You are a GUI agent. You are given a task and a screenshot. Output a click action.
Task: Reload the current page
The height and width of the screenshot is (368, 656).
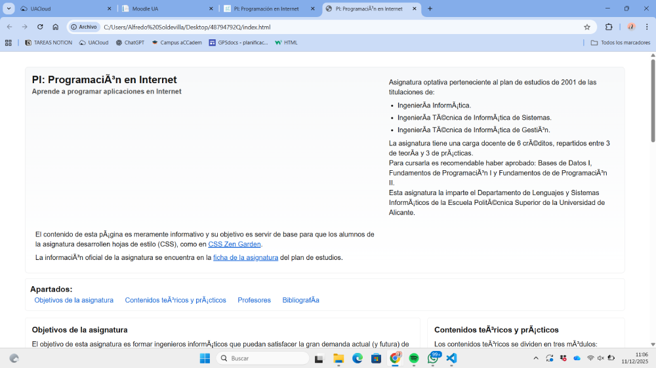[40, 27]
